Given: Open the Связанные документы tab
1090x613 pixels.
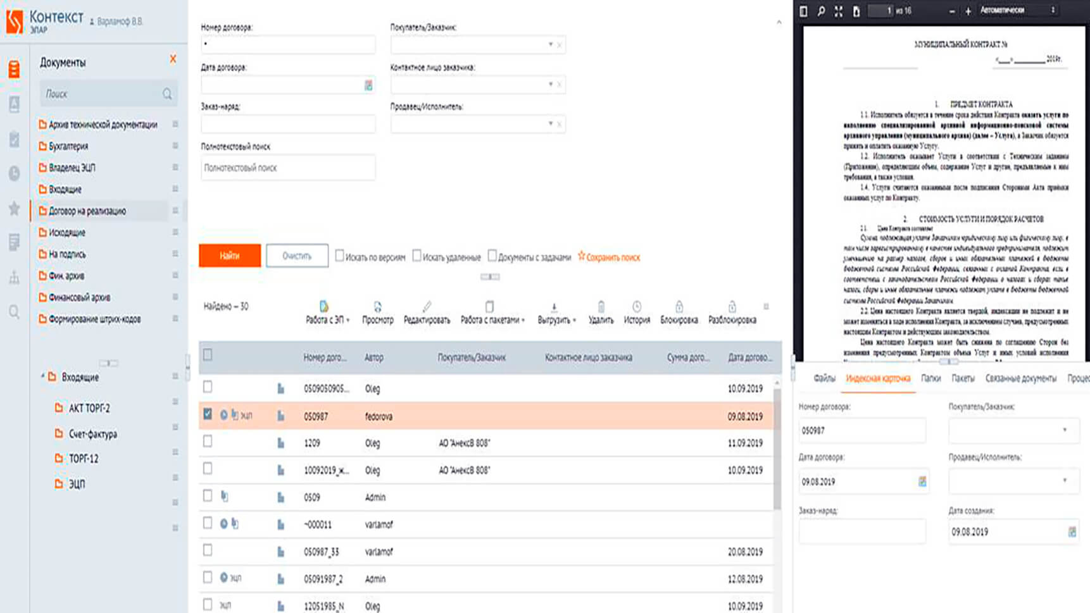Looking at the screenshot, I should point(1020,378).
